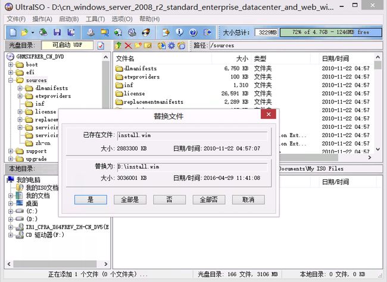Click the blue information 'i' icon
This screenshot has width=387, height=282.
tap(179, 32)
